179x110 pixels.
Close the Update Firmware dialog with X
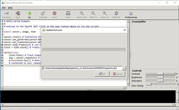(125, 30)
